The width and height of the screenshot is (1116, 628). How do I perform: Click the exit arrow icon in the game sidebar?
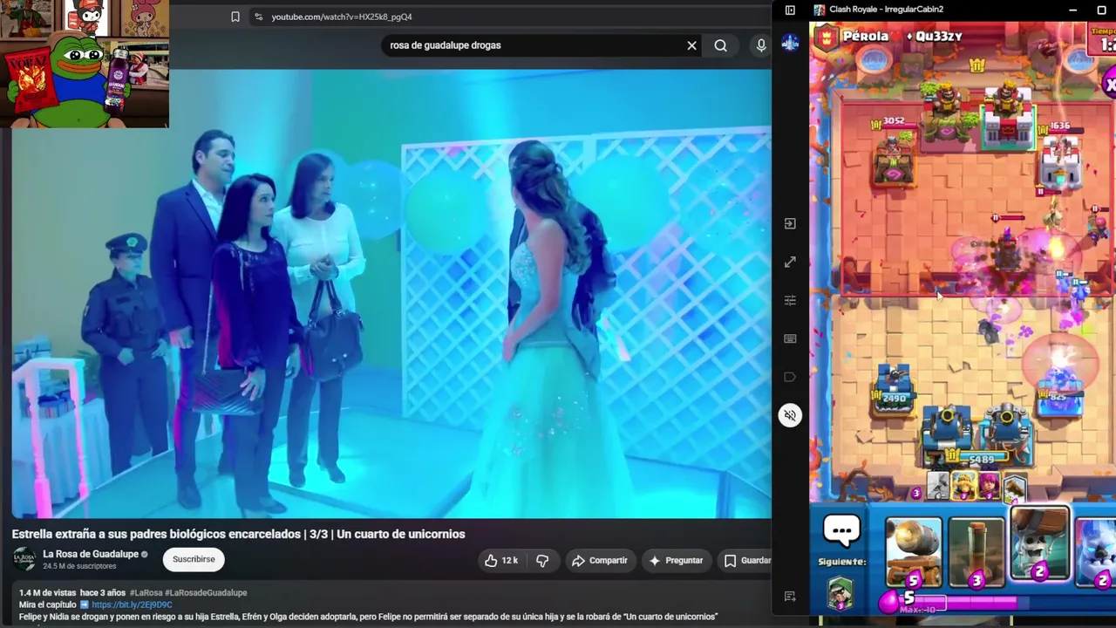pyautogui.click(x=790, y=223)
